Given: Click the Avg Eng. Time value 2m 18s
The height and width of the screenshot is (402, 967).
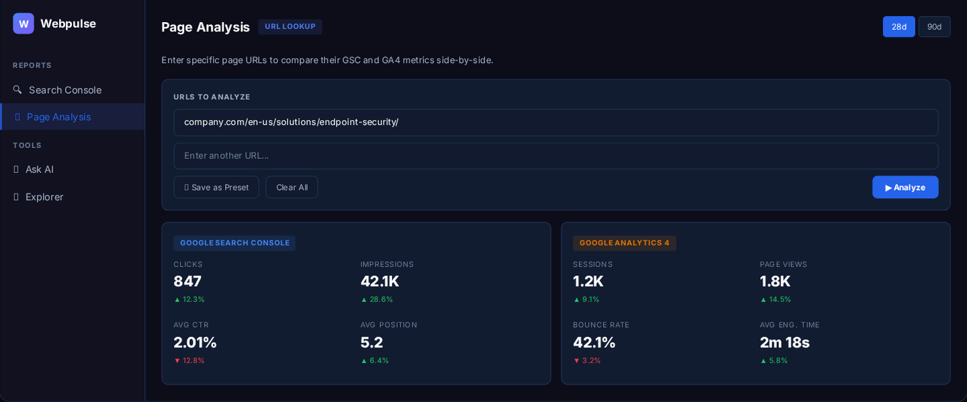Looking at the screenshot, I should coord(784,342).
